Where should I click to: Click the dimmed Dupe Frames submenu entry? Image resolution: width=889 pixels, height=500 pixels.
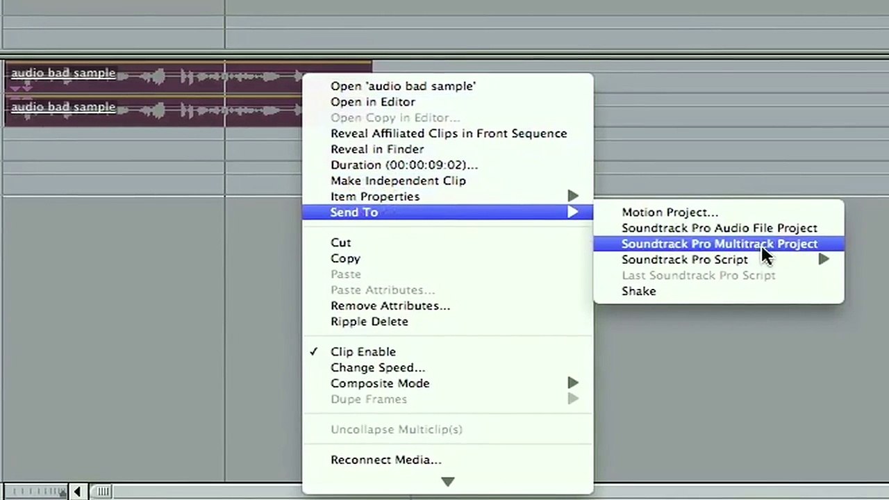point(448,399)
